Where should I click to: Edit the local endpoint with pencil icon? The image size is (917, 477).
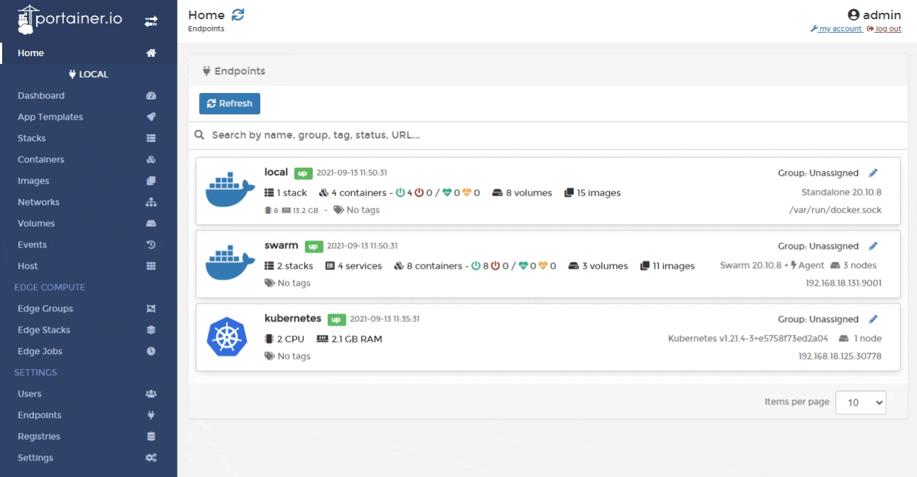tap(874, 173)
